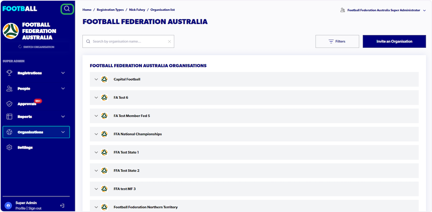Expand the Capital Football row chevron
432x212 pixels.
pos(96,79)
